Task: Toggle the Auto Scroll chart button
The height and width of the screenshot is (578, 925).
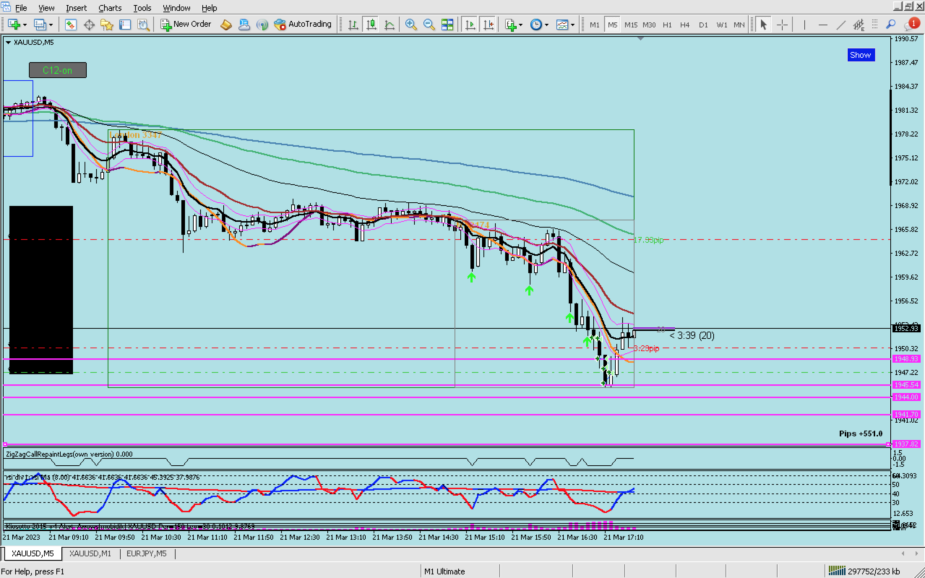Action: point(470,25)
